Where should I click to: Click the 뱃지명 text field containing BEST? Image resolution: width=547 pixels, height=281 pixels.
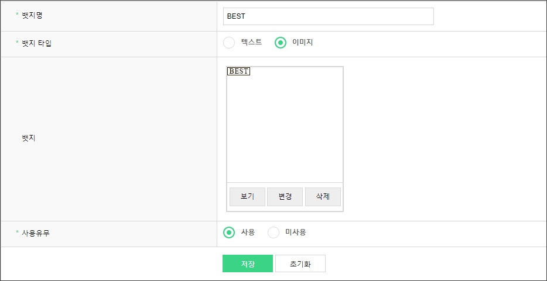pos(328,16)
